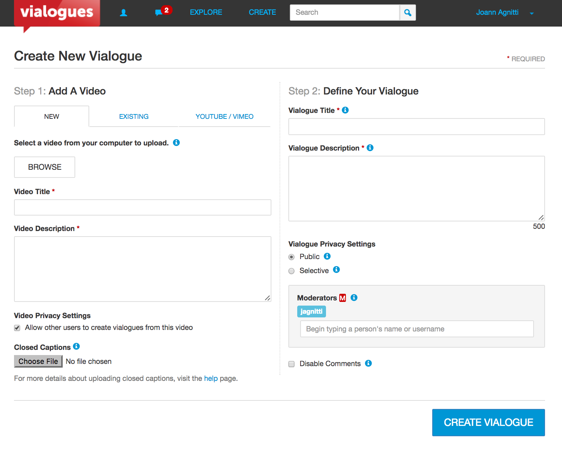Click Choose File for closed captions

pyautogui.click(x=38, y=361)
